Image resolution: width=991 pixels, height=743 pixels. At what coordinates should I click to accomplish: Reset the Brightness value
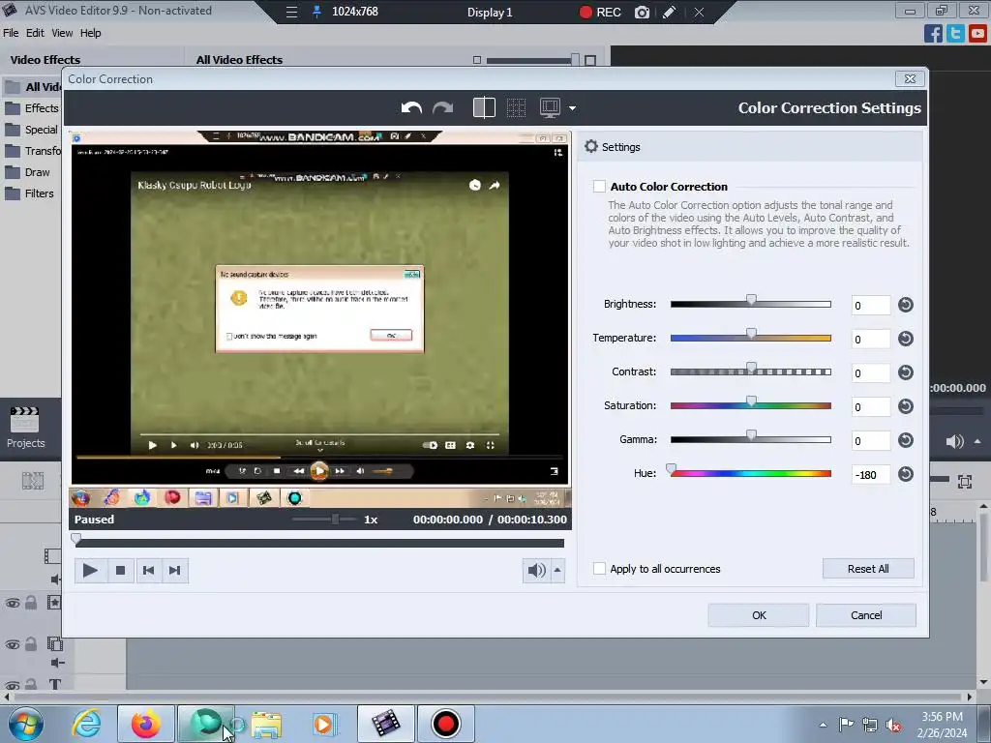pos(906,305)
